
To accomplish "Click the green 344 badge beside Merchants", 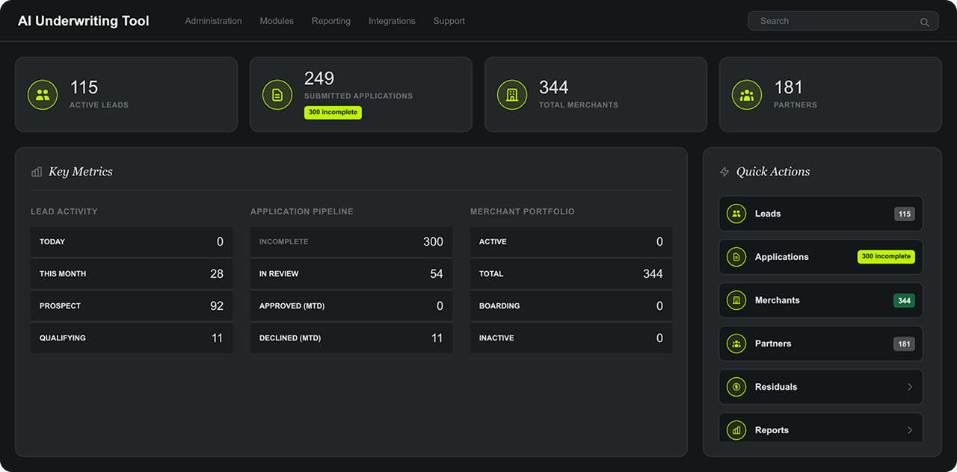I will tap(904, 300).
